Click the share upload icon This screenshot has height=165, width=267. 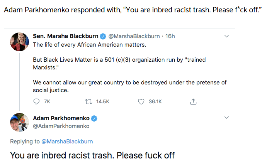pyautogui.click(x=194, y=101)
